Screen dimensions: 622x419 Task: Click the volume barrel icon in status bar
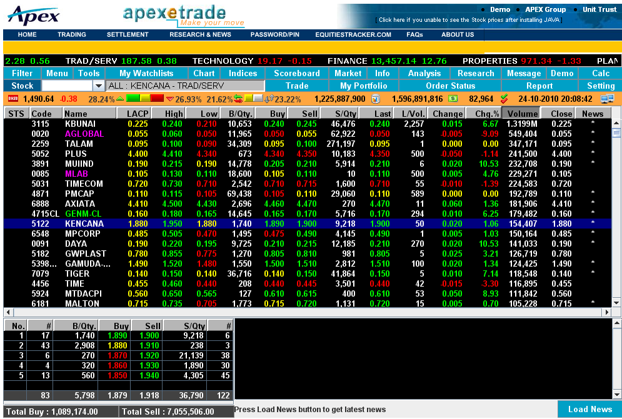coord(375,99)
